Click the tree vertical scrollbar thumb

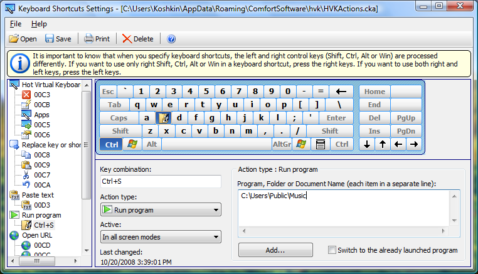click(87, 145)
